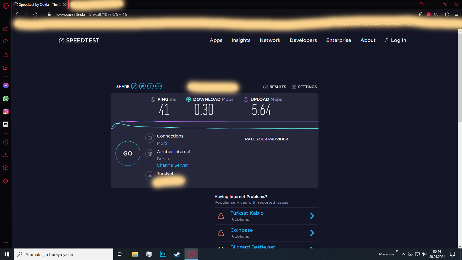
Task: Expand Coinbase problems chevron
Action: point(312,233)
